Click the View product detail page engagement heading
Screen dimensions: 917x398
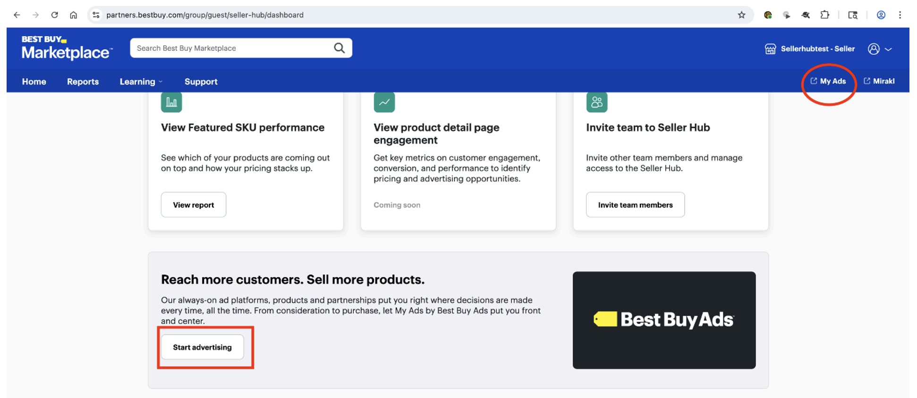pos(436,133)
